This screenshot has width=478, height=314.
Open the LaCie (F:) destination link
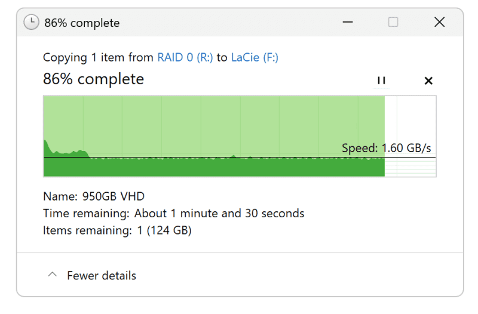(255, 57)
